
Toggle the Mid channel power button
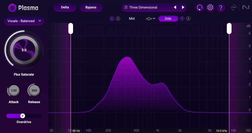click(112, 19)
